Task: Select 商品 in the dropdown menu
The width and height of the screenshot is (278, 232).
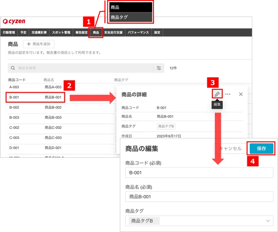Action: 131,7
